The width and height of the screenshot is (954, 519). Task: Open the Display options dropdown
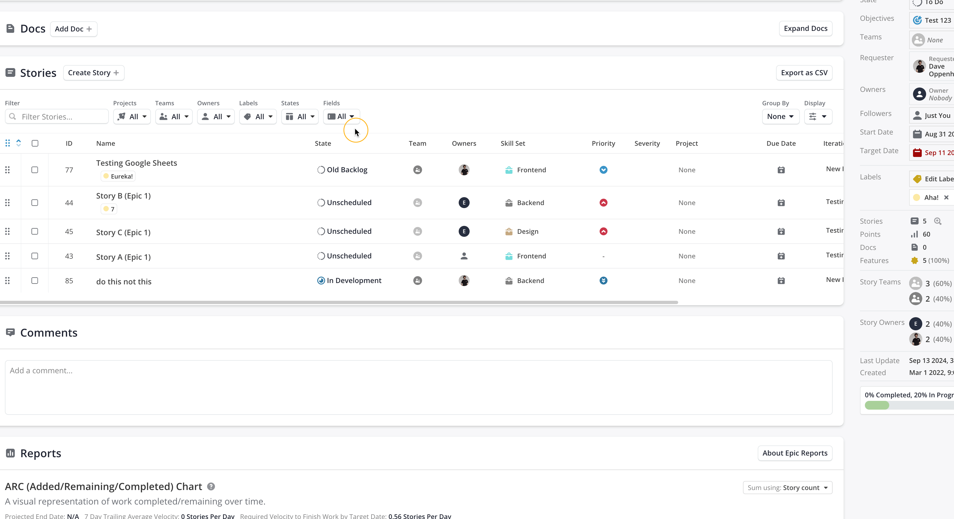(818, 117)
